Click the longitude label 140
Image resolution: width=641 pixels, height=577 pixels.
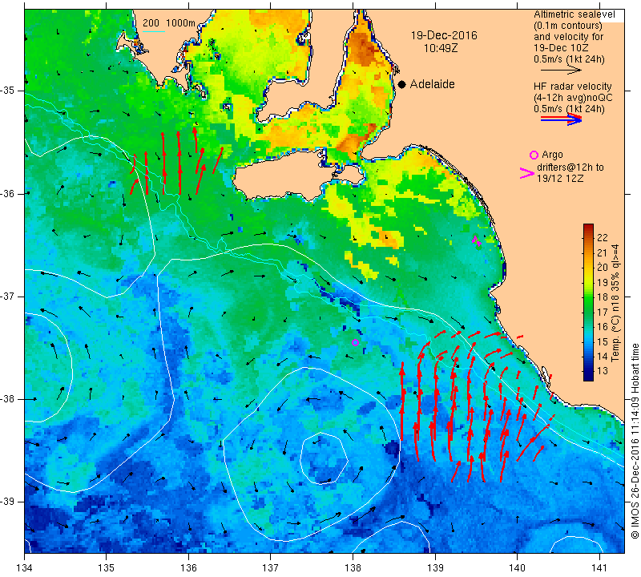pyautogui.click(x=517, y=568)
